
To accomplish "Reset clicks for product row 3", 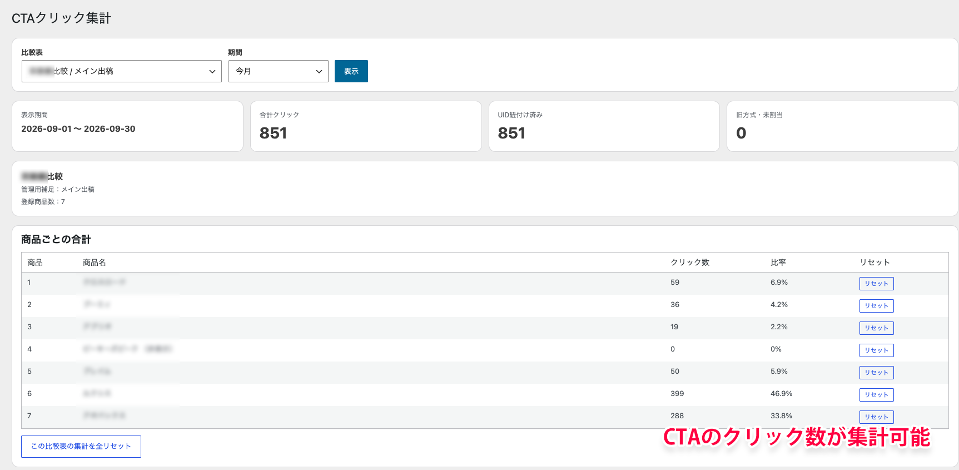I will click(x=877, y=328).
